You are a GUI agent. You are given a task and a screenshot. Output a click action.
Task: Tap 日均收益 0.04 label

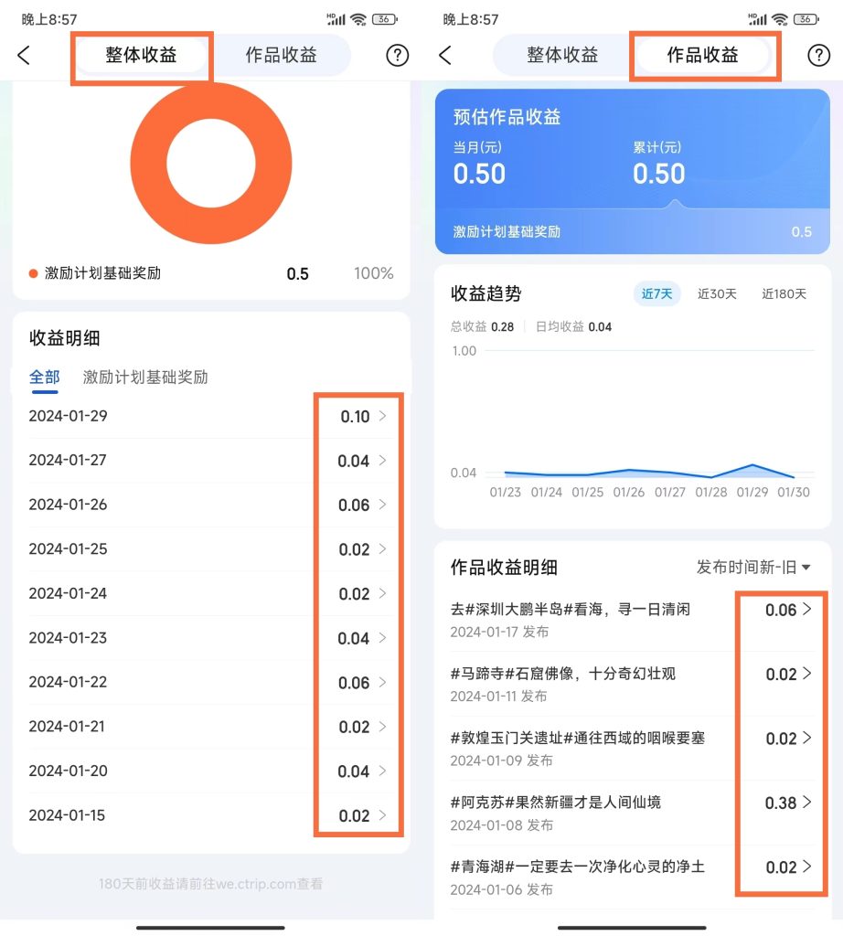point(574,326)
